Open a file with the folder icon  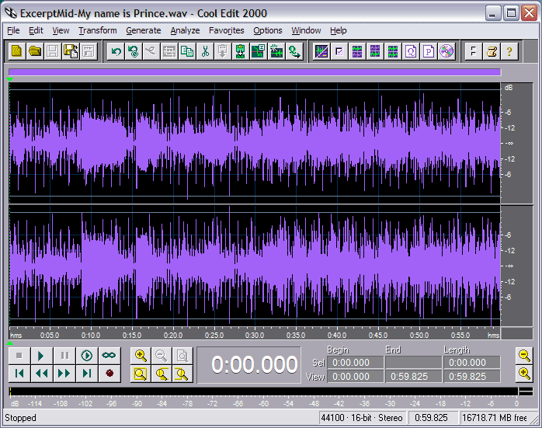(x=35, y=52)
